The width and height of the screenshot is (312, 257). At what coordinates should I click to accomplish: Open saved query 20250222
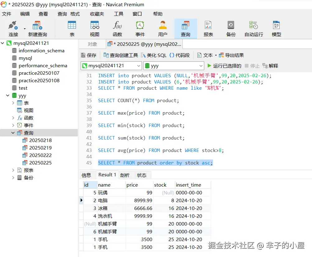click(x=40, y=155)
